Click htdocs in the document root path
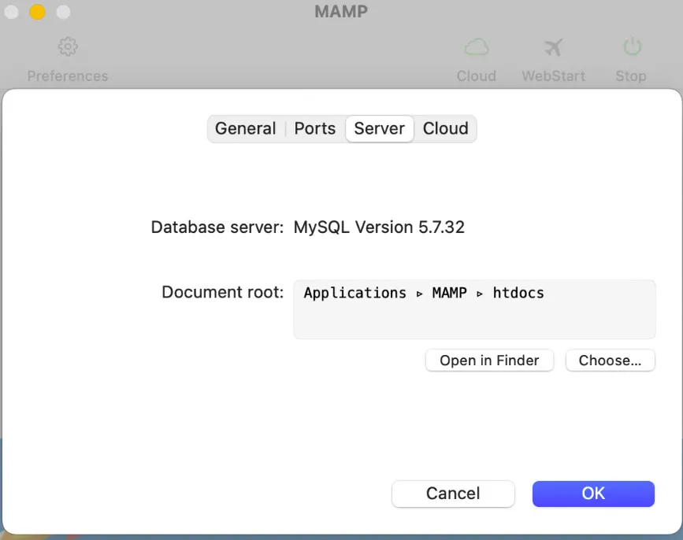 click(x=518, y=293)
